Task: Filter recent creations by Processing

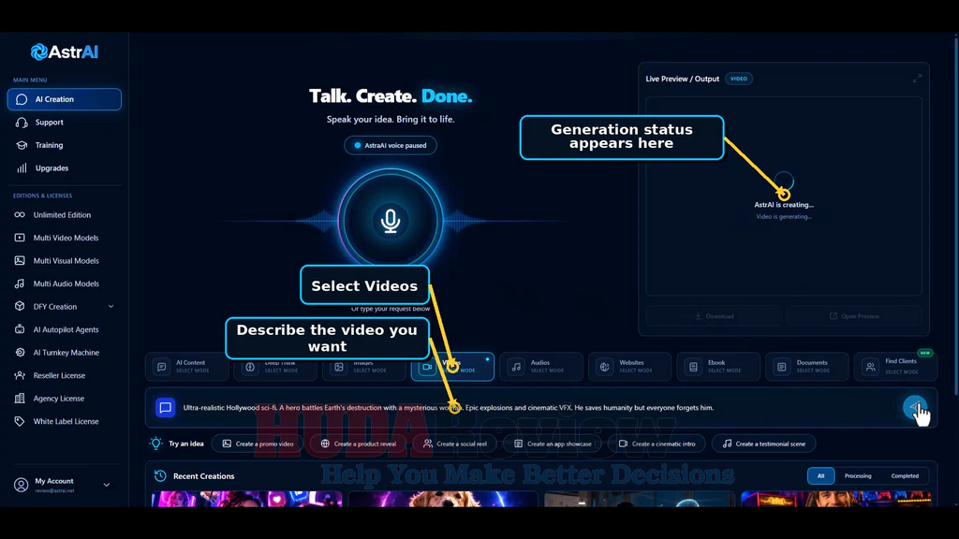Action: (x=858, y=476)
